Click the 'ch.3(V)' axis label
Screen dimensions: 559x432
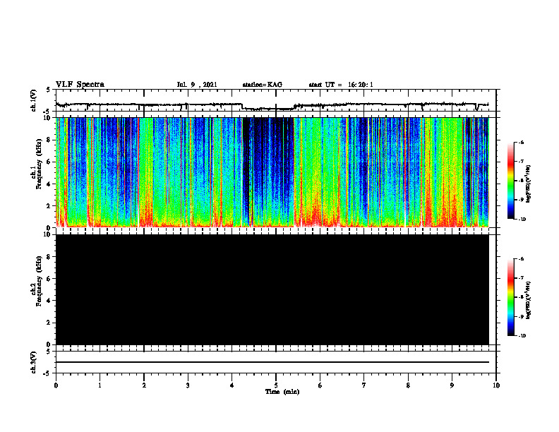(34, 362)
